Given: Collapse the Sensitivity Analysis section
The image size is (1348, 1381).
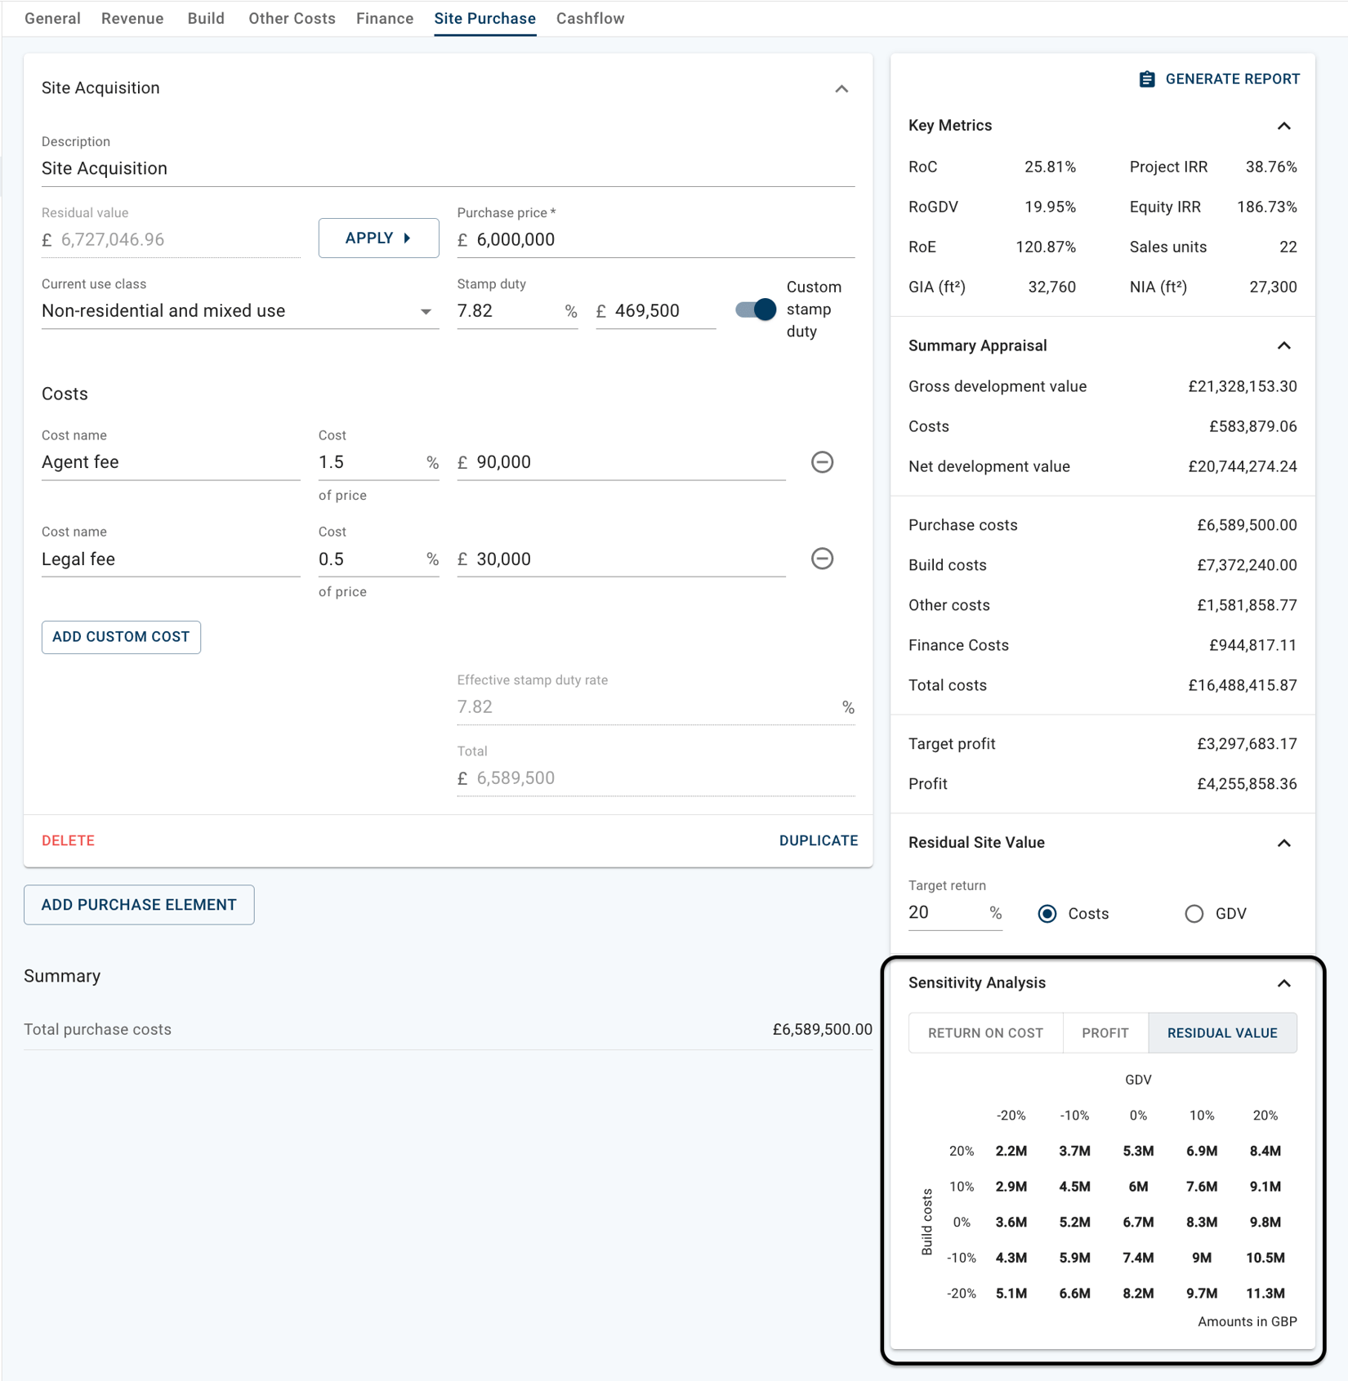Looking at the screenshot, I should 1284,983.
